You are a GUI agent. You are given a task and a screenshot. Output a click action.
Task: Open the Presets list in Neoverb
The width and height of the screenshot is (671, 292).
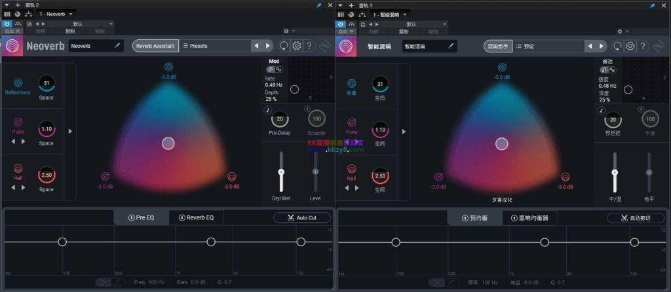click(215, 46)
